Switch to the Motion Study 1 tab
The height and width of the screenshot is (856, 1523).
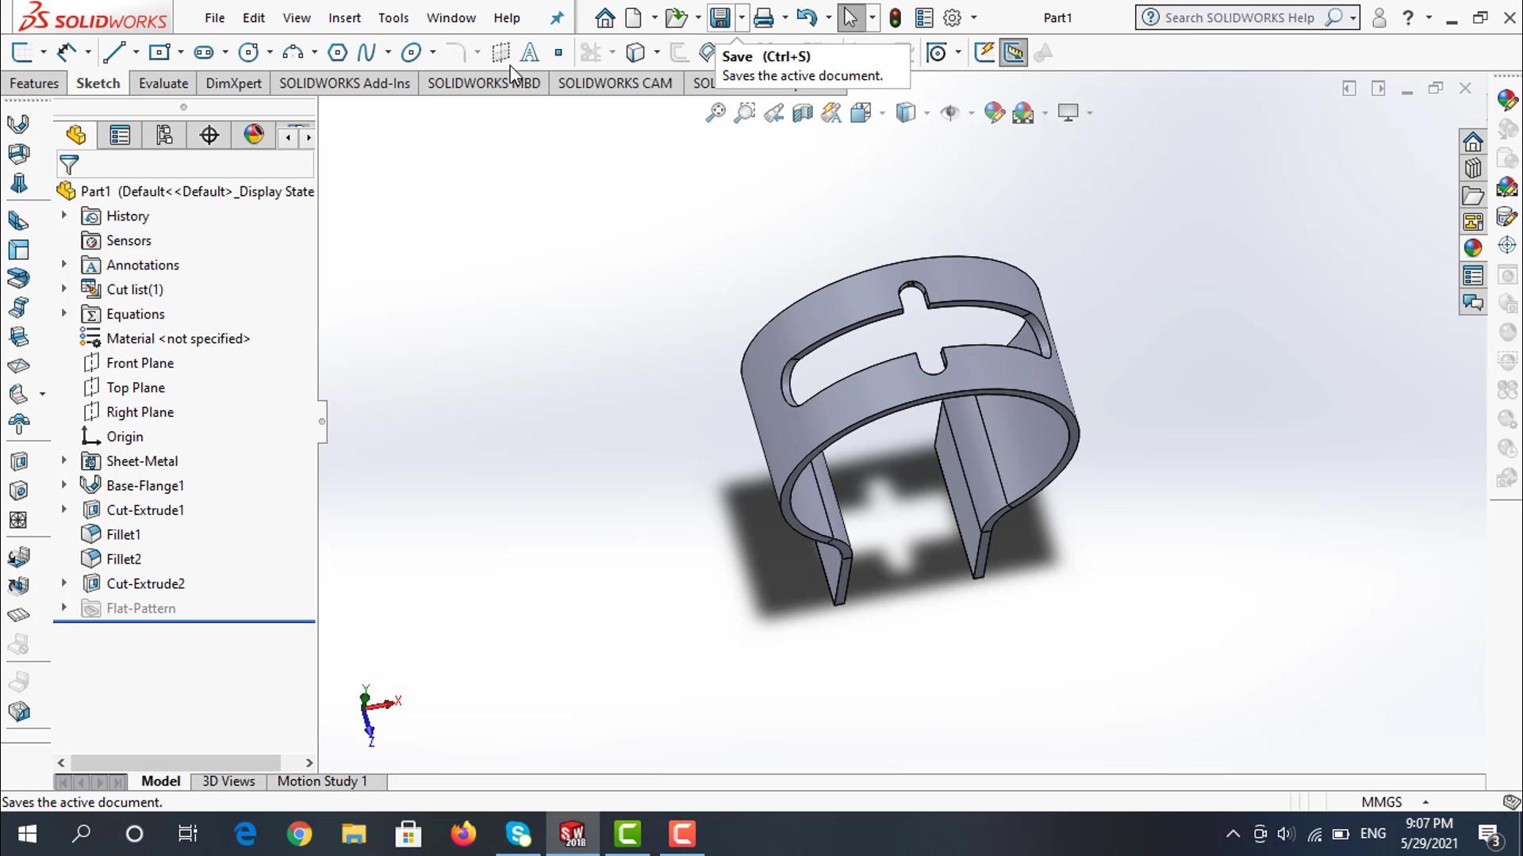tap(322, 781)
